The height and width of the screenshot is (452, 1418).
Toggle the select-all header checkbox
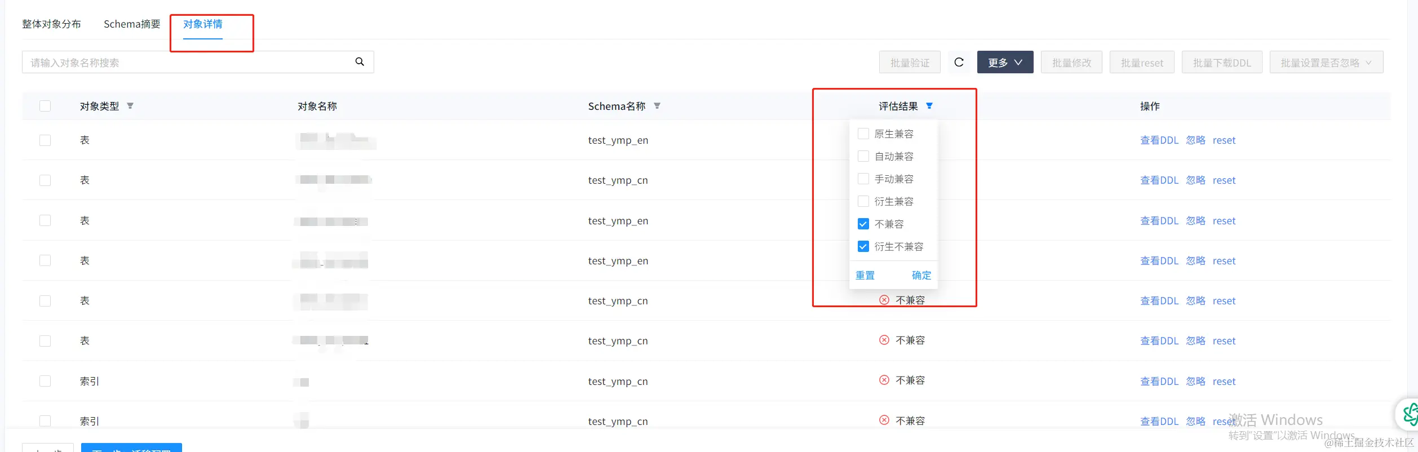(45, 106)
